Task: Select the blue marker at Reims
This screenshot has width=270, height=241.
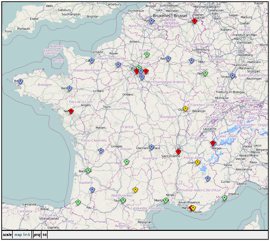Action: click(168, 59)
